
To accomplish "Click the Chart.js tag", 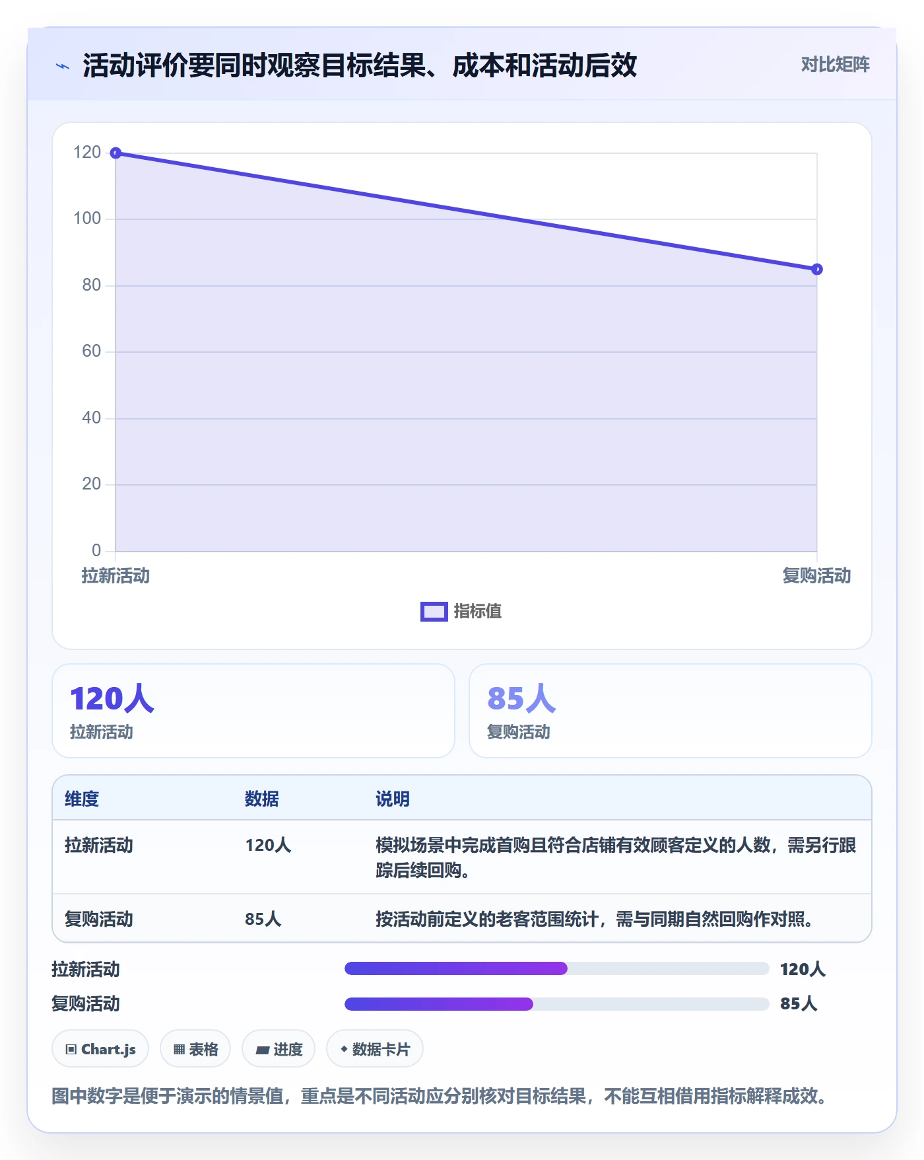I will [100, 1049].
